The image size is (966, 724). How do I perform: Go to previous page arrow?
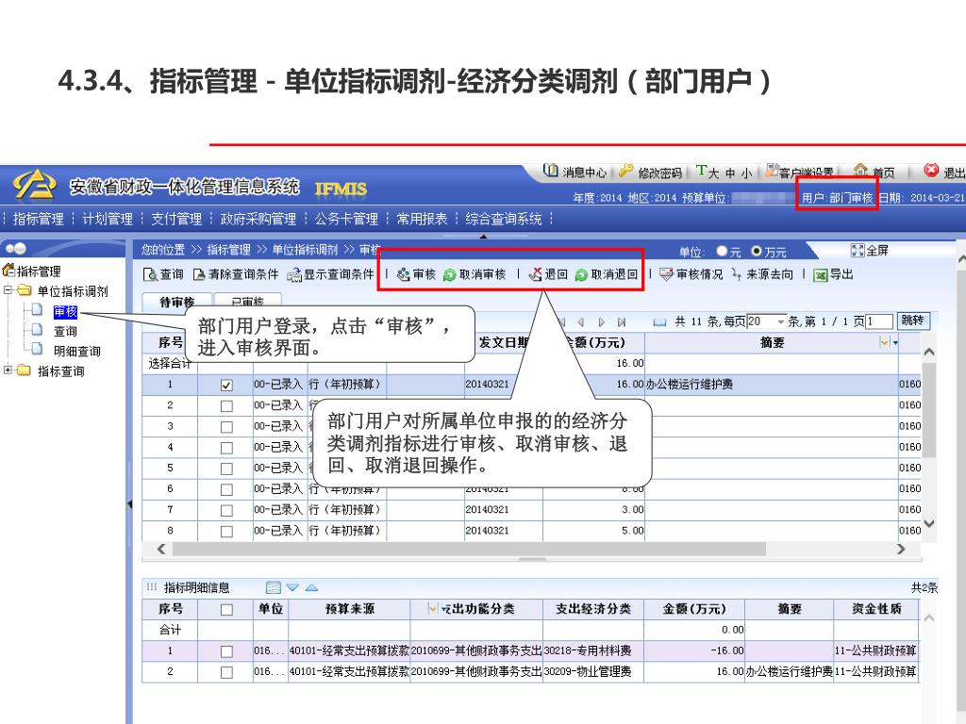point(580,322)
